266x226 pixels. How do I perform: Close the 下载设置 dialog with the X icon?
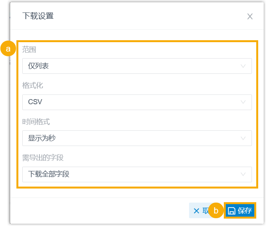250,16
